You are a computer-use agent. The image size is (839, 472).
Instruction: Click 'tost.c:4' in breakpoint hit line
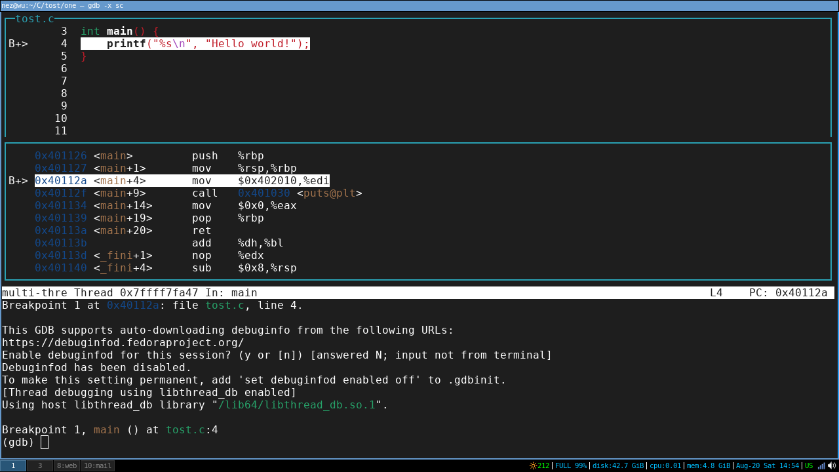192,430
